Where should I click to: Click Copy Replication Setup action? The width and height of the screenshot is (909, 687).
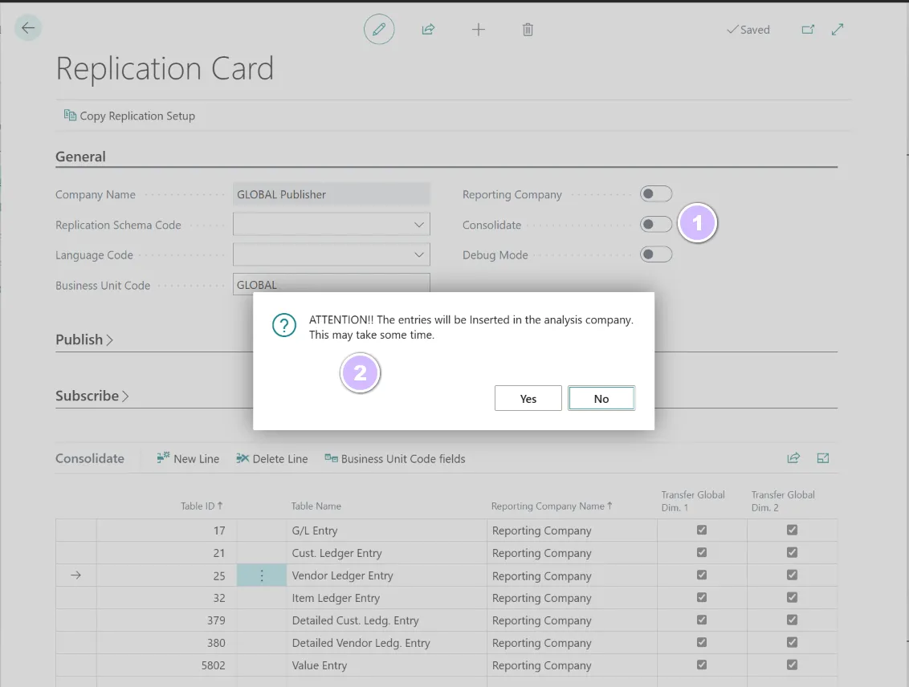(129, 116)
